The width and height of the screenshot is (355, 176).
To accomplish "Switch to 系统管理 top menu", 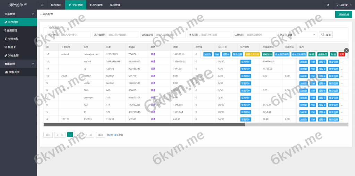I will (115, 5).
